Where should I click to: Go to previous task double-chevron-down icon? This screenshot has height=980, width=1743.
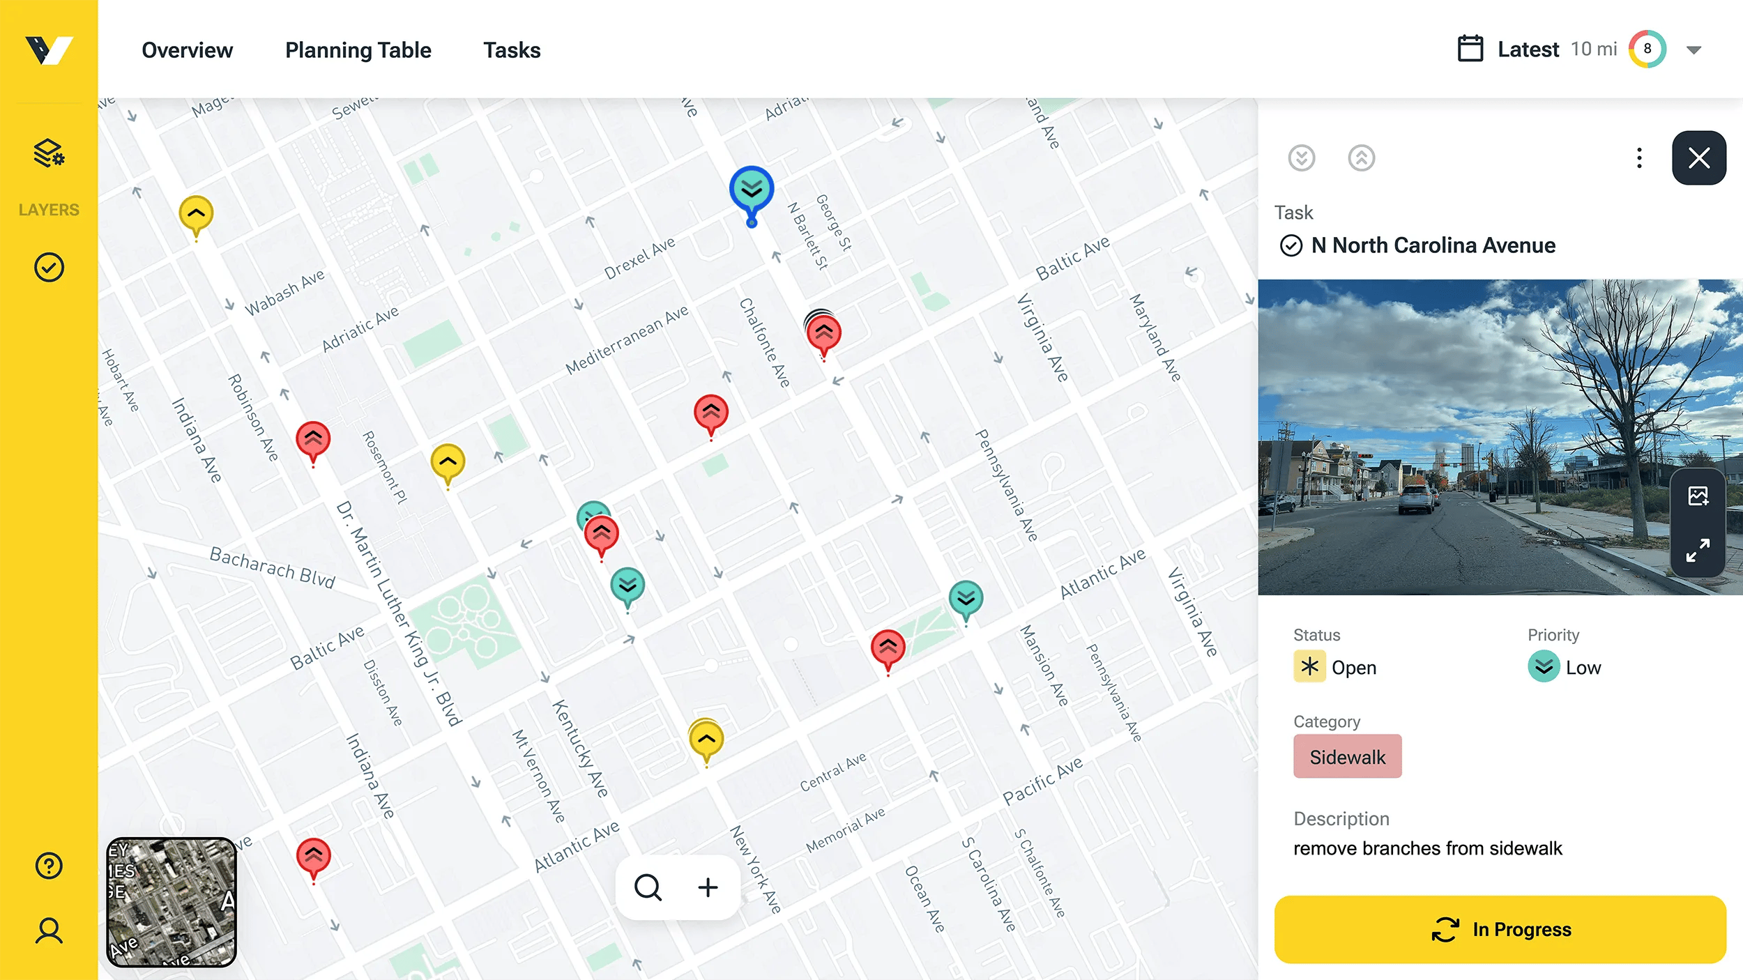pyautogui.click(x=1301, y=158)
